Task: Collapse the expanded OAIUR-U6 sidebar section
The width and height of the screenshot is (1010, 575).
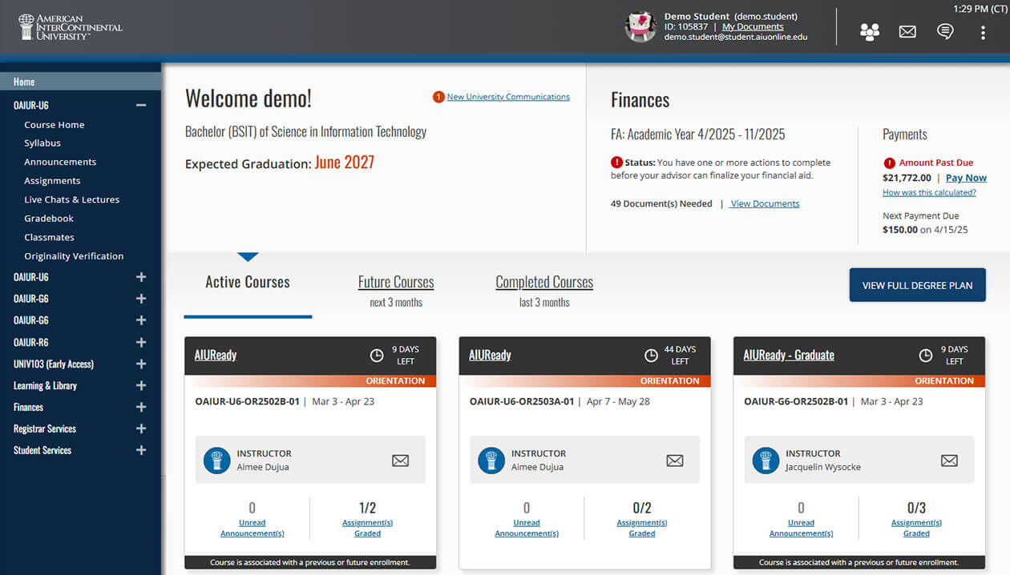Action: coord(141,105)
